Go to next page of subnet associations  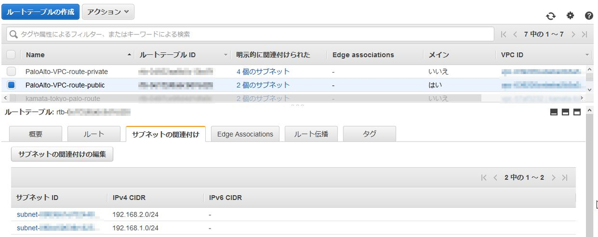point(554,177)
